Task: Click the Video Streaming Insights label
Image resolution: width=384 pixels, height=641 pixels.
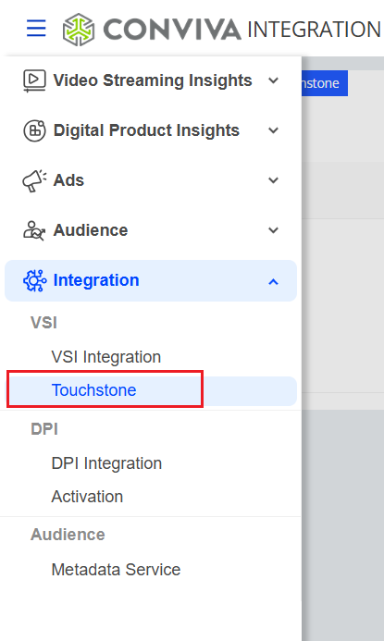Action: pos(153,80)
